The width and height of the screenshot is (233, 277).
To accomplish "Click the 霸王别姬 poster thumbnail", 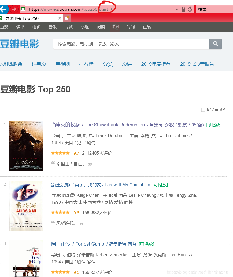I will (26, 206).
